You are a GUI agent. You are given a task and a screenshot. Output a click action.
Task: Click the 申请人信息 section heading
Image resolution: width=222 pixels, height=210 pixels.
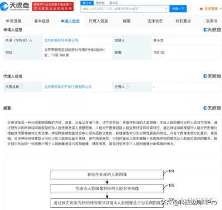13,30
